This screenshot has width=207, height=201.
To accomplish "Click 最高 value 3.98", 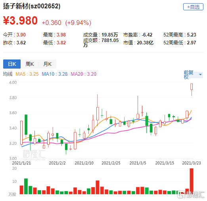I will (x=61, y=35).
